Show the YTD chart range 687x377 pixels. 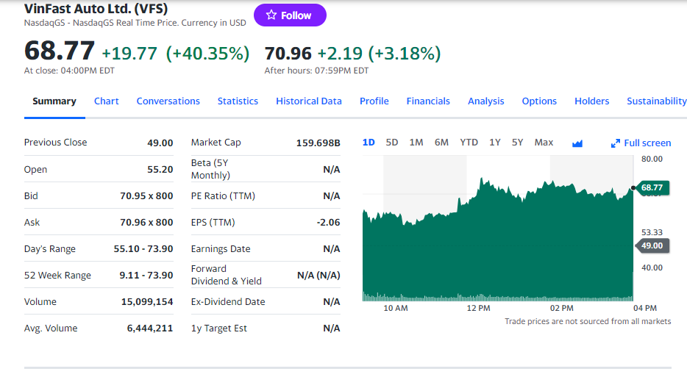[x=469, y=143]
